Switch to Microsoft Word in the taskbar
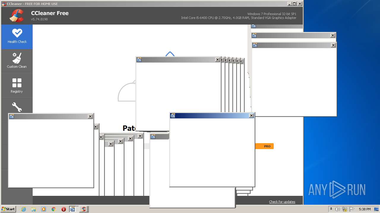The width and height of the screenshot is (380, 213). (x=73, y=209)
